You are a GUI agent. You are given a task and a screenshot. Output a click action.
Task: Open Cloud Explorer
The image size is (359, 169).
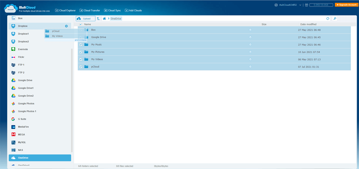coord(66,10)
